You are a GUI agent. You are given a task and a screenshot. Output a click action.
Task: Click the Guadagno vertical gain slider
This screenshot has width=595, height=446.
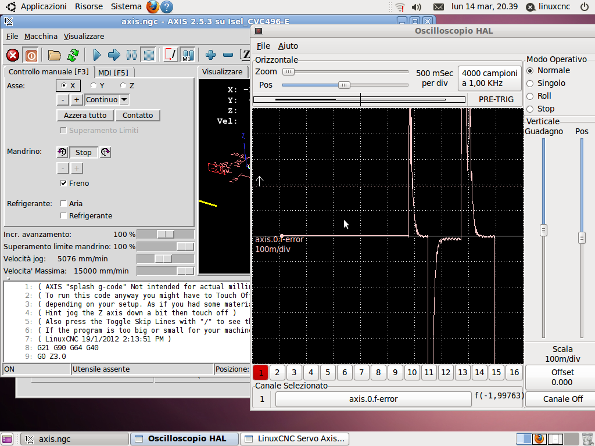[543, 230]
